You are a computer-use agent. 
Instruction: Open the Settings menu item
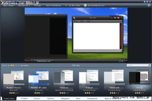38,6
